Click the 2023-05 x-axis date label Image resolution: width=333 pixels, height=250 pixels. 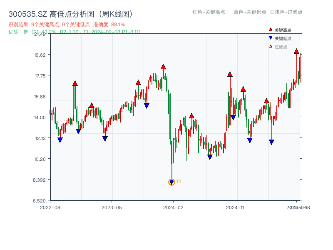tap(112, 207)
